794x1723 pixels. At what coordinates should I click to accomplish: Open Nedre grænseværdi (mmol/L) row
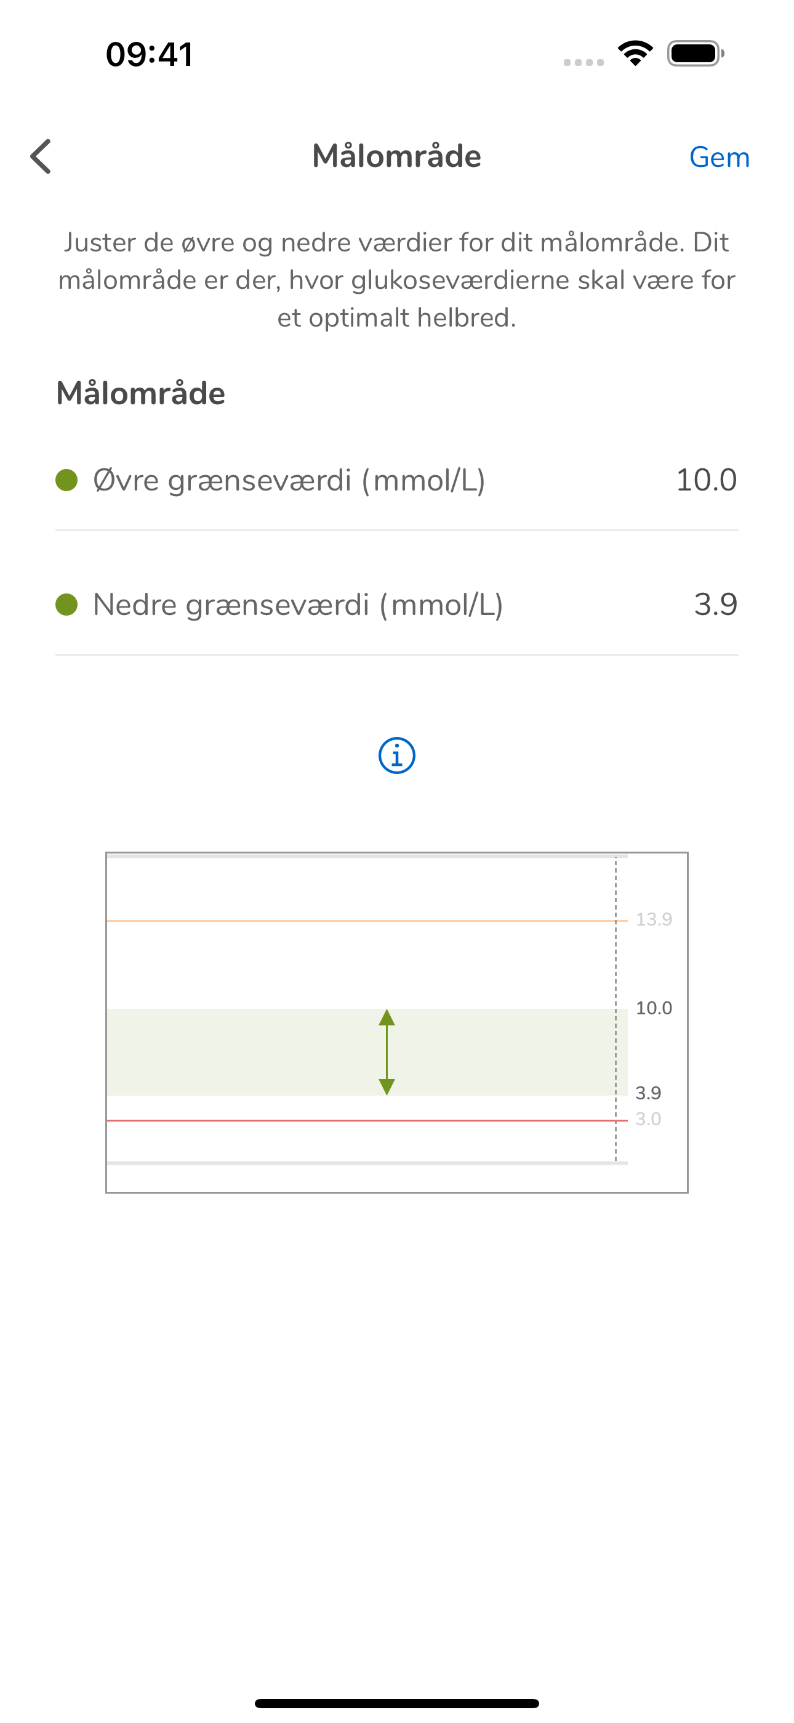[x=396, y=605]
